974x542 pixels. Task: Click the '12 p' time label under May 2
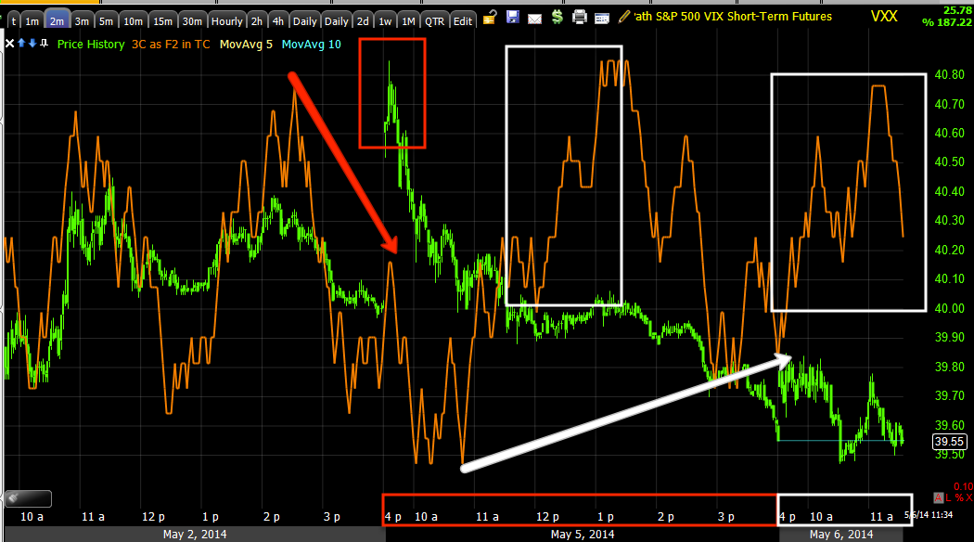pyautogui.click(x=153, y=517)
